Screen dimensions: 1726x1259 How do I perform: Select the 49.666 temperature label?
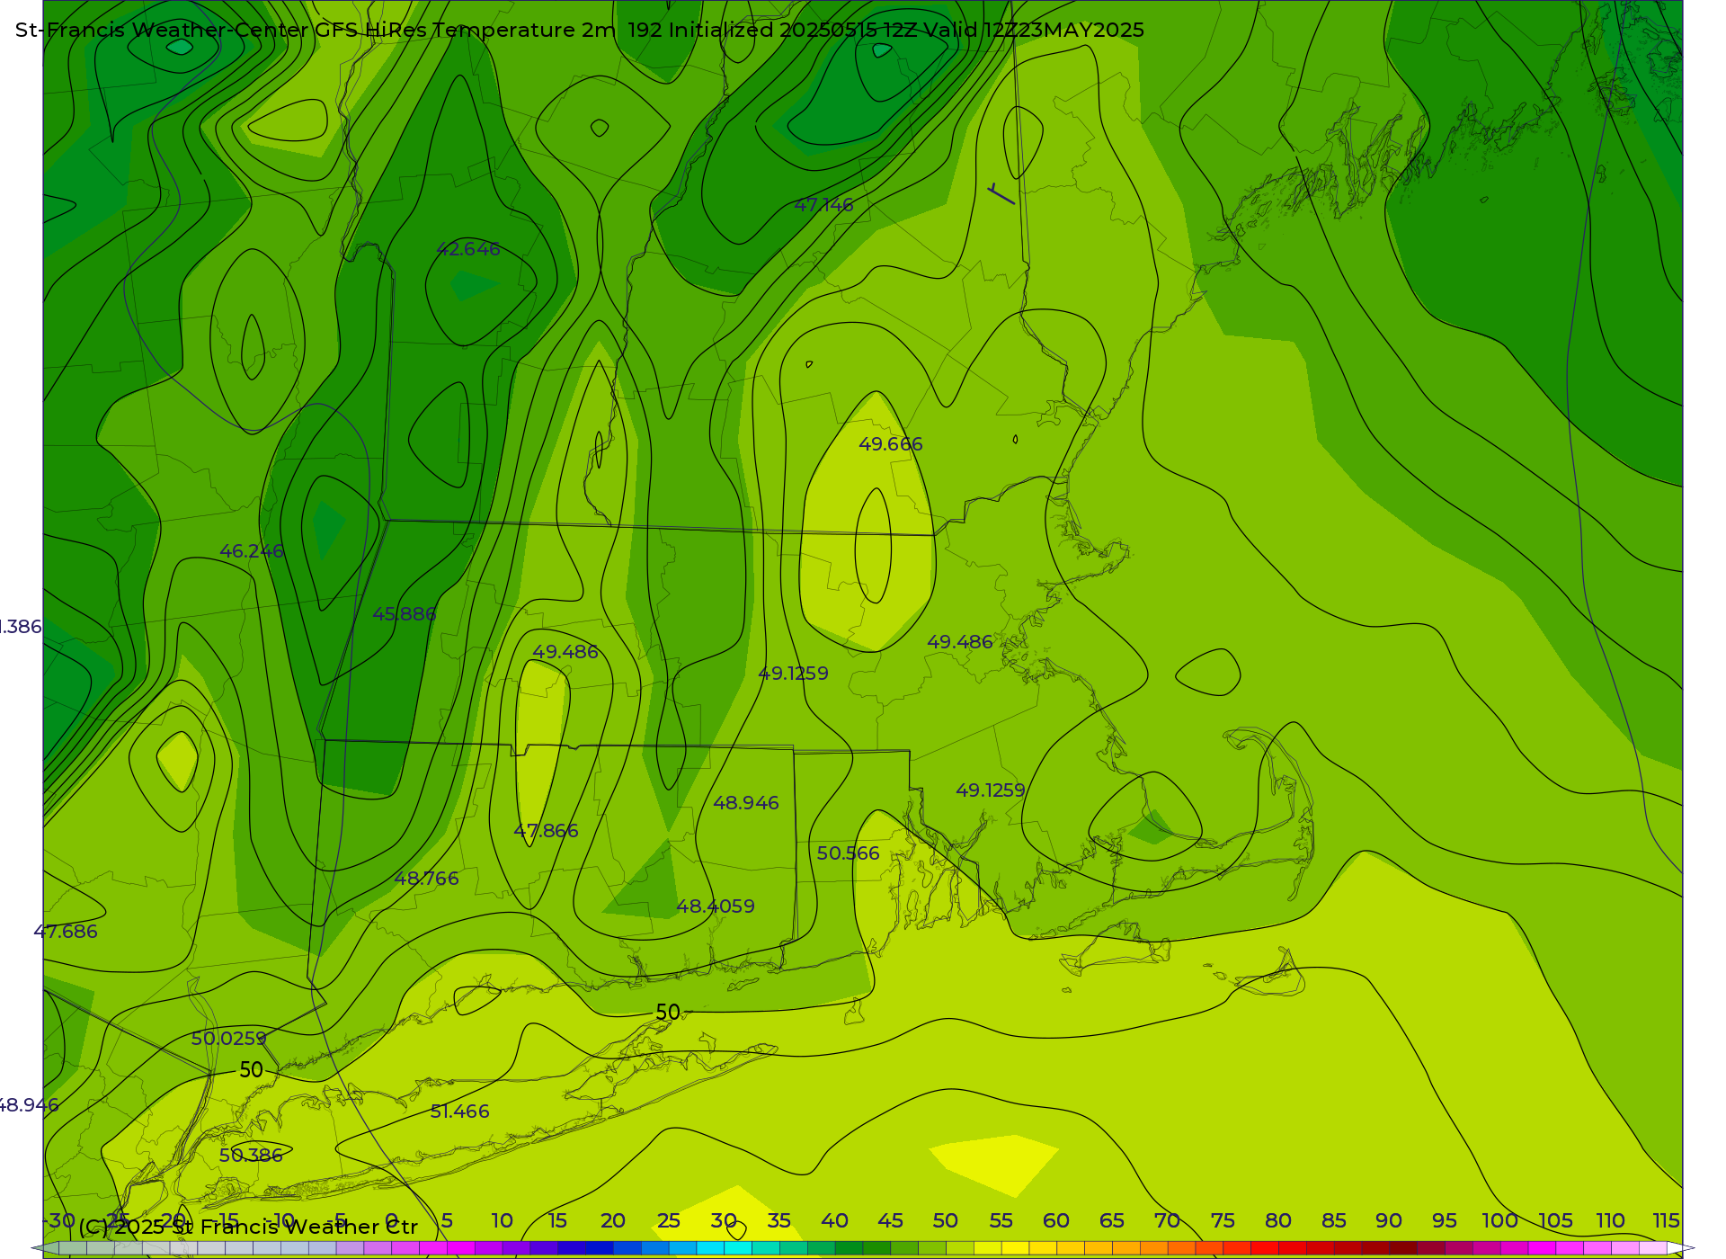(891, 444)
